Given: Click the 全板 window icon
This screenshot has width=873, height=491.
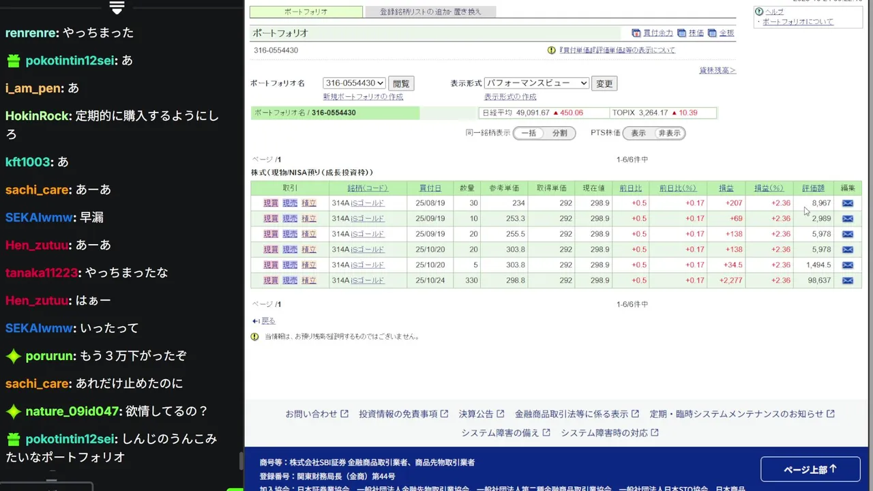Looking at the screenshot, I should (x=712, y=33).
